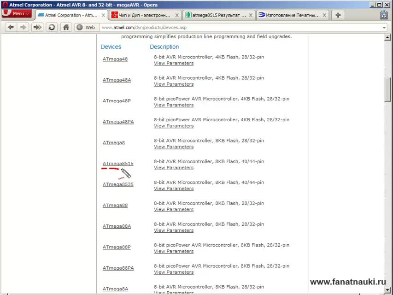Screen dimensions: 393x295
Task: Maximize the Opera window
Action: [x=380, y=5]
